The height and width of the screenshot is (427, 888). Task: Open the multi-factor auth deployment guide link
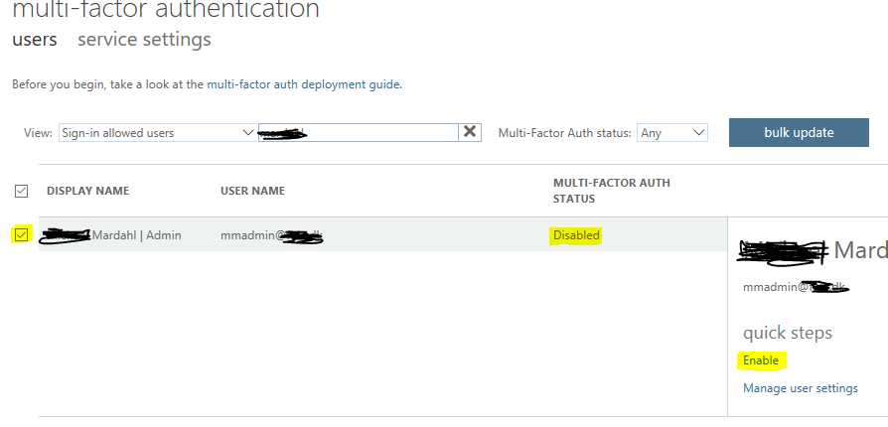coord(303,85)
